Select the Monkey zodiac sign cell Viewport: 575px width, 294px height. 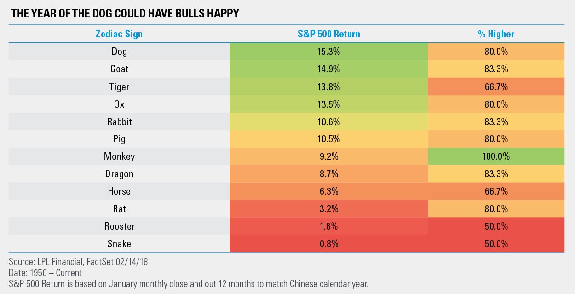[x=119, y=156]
